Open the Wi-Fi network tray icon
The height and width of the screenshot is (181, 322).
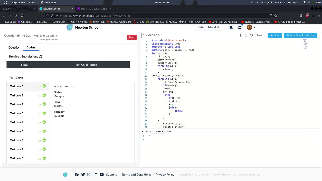304,2
